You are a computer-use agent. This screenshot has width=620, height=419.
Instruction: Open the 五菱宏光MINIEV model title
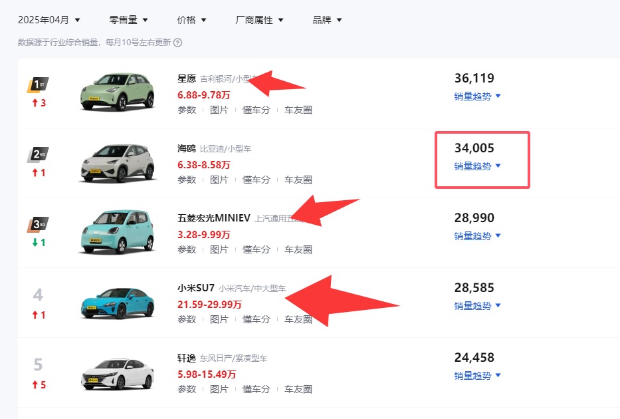213,218
